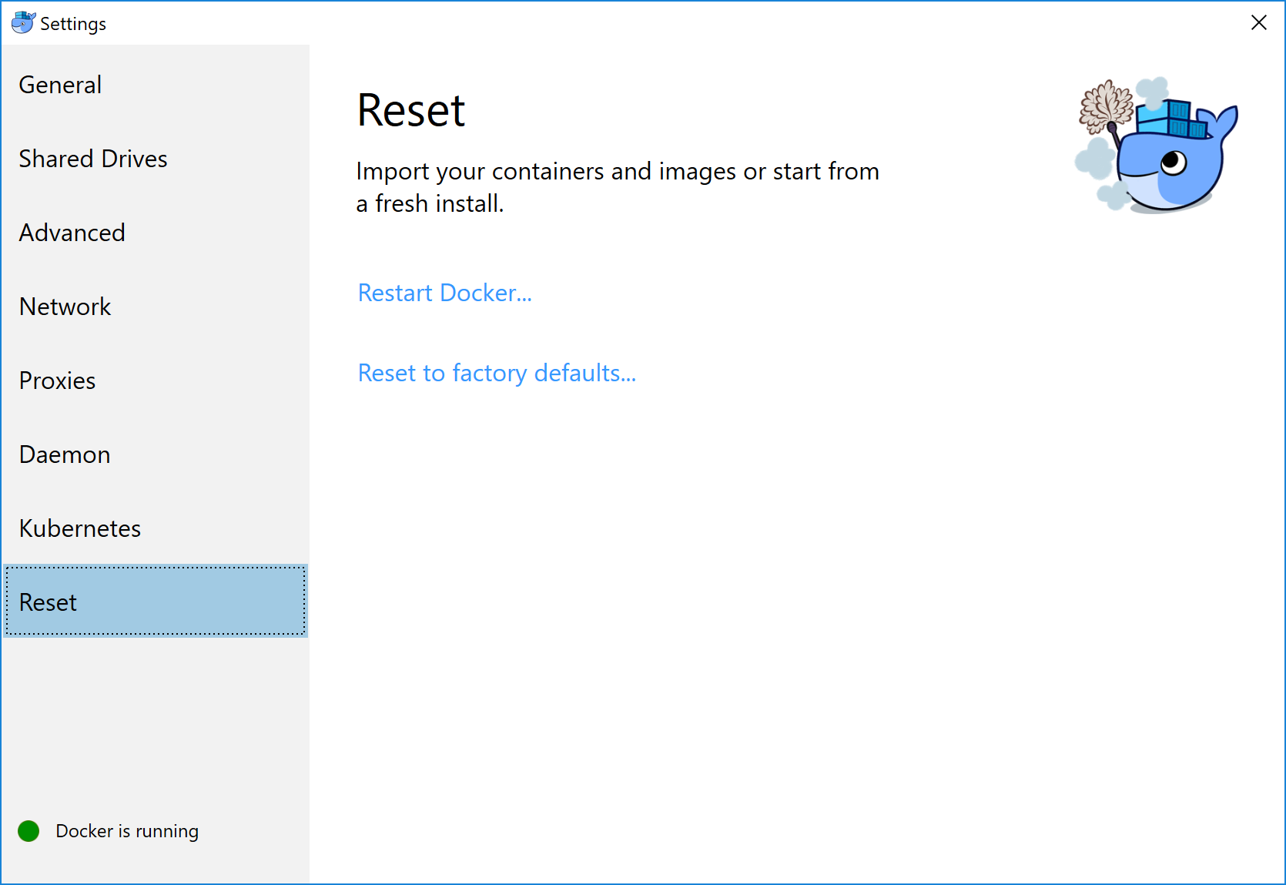This screenshot has height=885, width=1286.
Task: Click the highlighted Reset selection box
Action: [x=156, y=602]
